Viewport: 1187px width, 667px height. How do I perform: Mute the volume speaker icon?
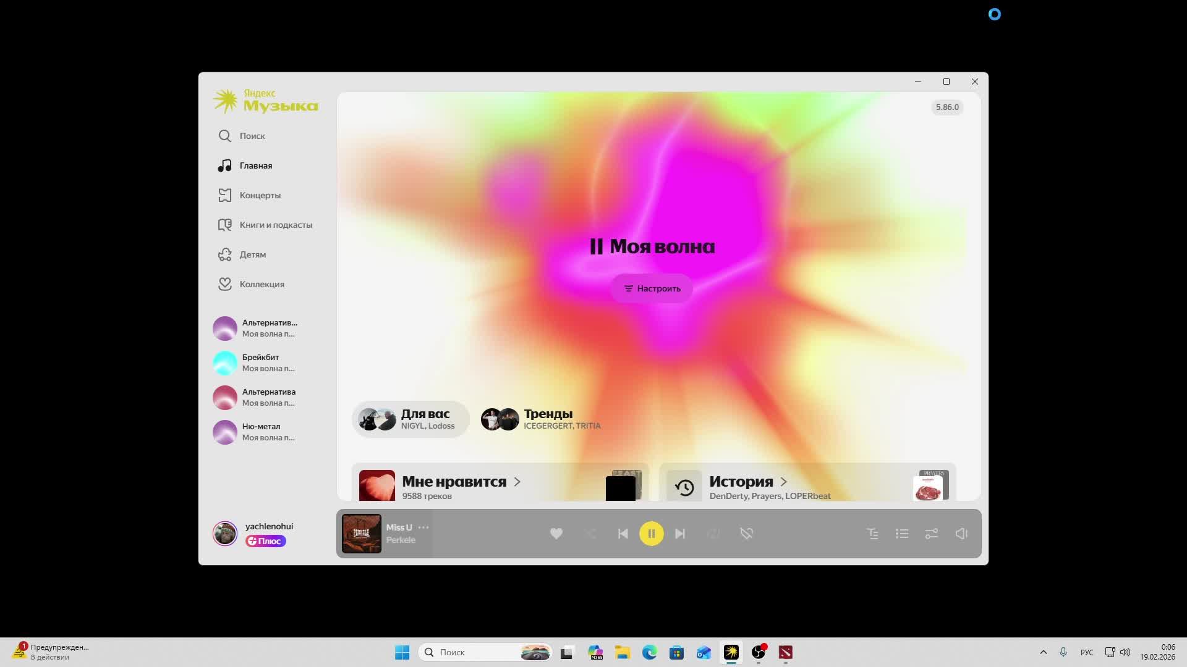(x=961, y=534)
